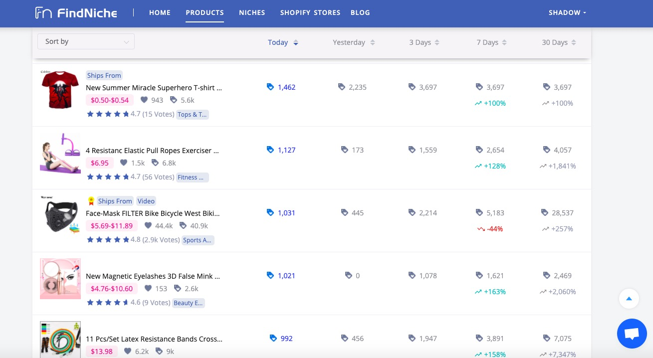This screenshot has width=653, height=358.
Task: Click the $6.95 price label
Action: point(100,163)
